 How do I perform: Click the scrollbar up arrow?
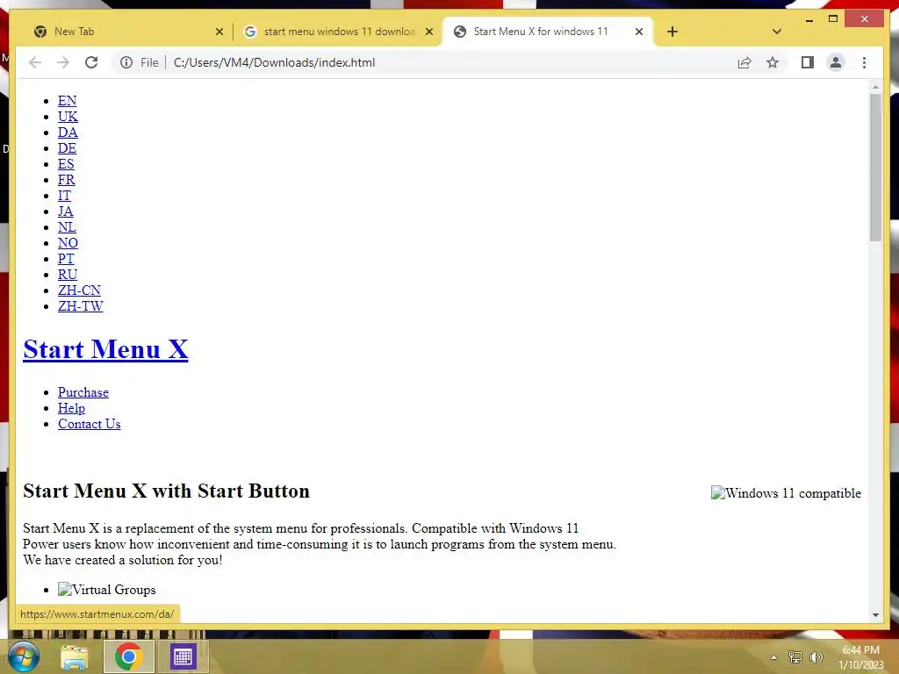pyautogui.click(x=875, y=87)
